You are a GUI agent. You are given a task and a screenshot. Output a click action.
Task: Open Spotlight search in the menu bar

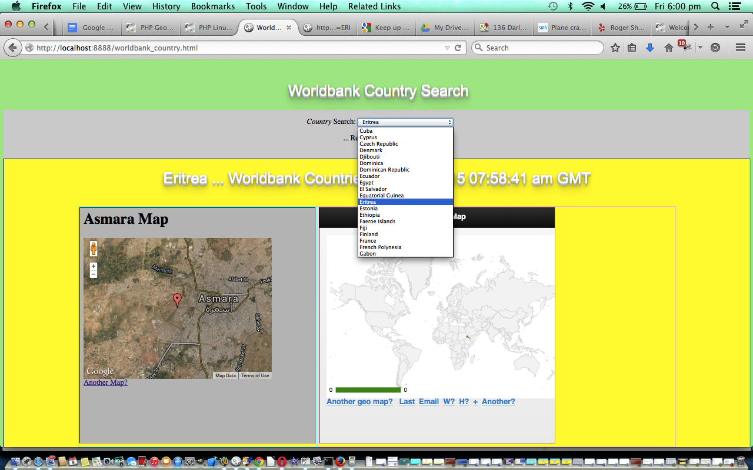[715, 6]
